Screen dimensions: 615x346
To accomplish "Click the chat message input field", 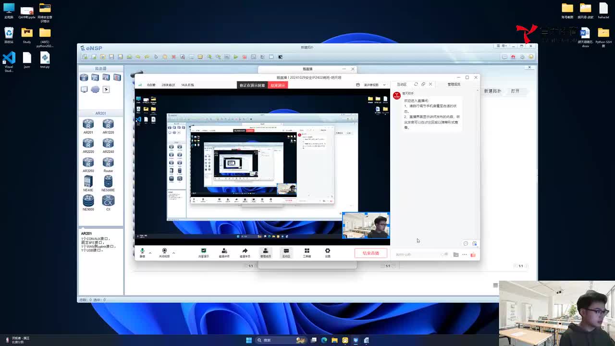I will coord(416,255).
